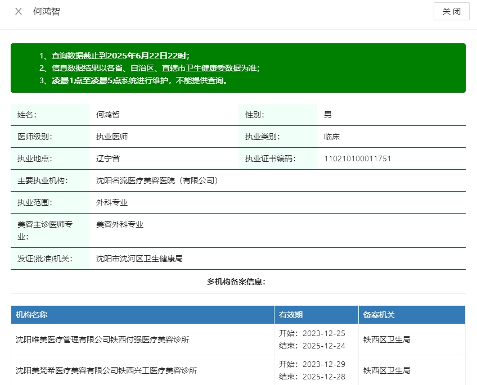Click certificate number 110210100011751

click(357, 158)
